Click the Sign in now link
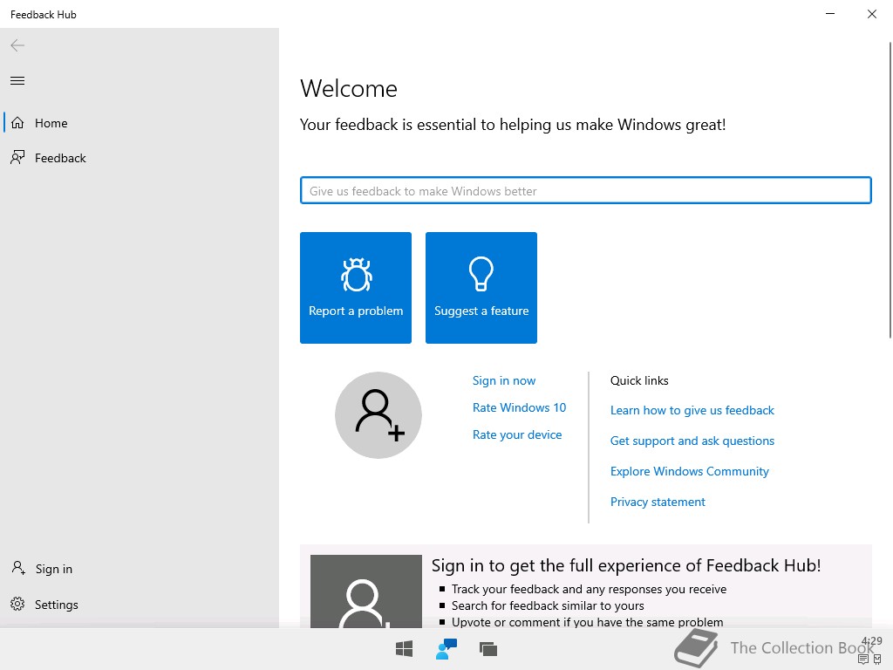 pos(504,380)
